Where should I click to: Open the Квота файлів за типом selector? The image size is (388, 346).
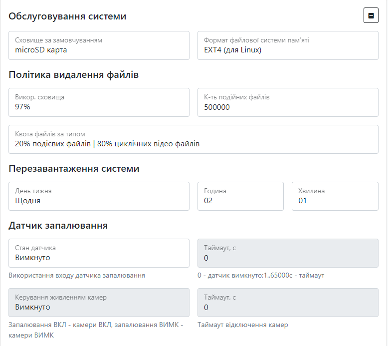(x=194, y=139)
